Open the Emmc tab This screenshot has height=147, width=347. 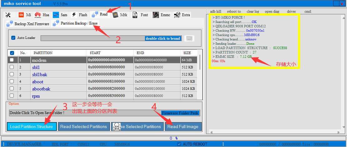162,15
